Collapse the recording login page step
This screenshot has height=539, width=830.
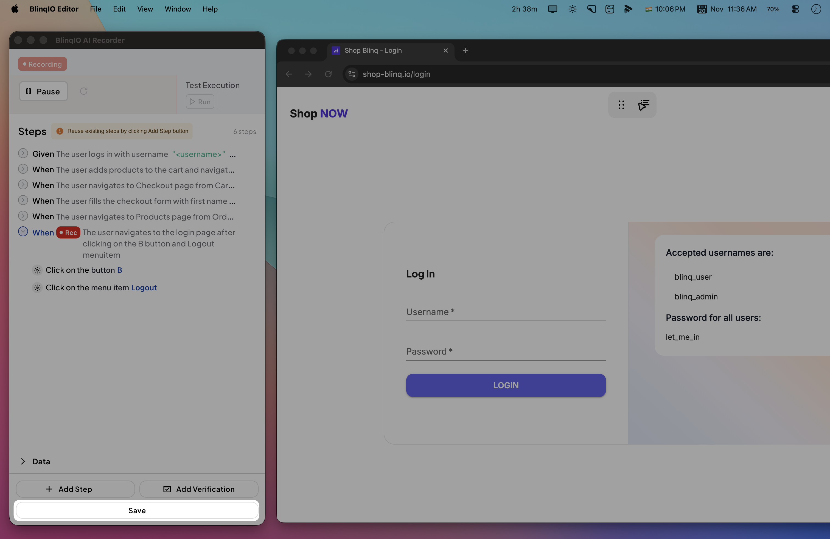pos(23,232)
